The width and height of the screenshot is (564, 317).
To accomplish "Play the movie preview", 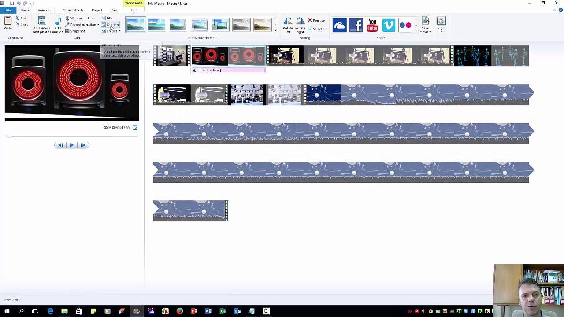I will [x=72, y=145].
